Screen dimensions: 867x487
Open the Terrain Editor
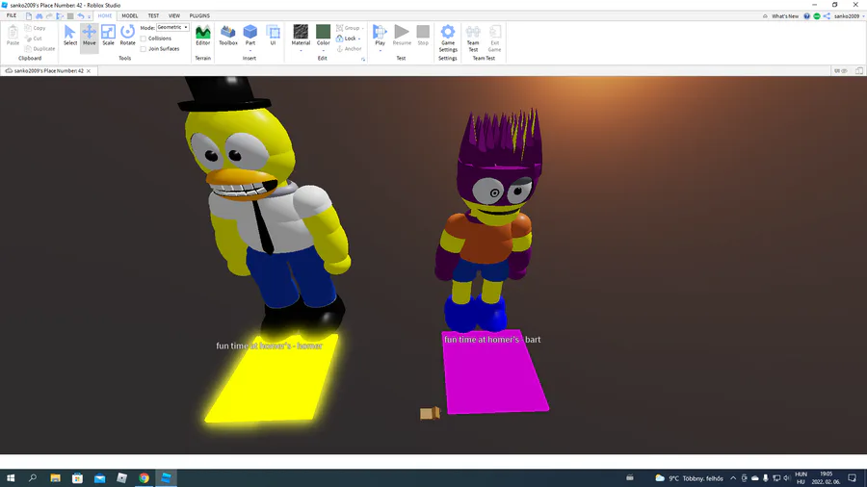(203, 36)
